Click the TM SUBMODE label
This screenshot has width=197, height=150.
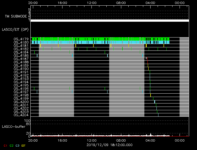(16, 16)
